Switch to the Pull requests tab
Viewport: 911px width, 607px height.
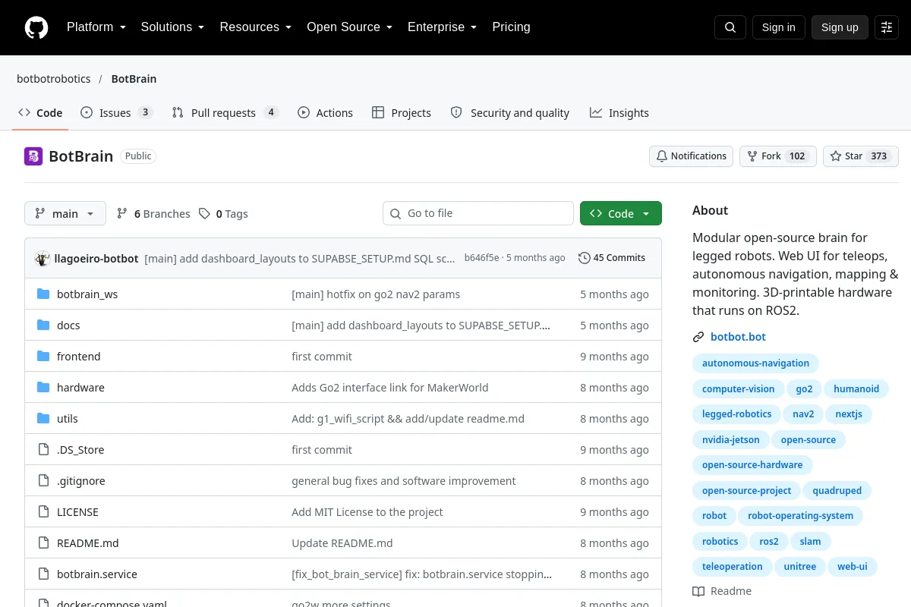tap(225, 113)
